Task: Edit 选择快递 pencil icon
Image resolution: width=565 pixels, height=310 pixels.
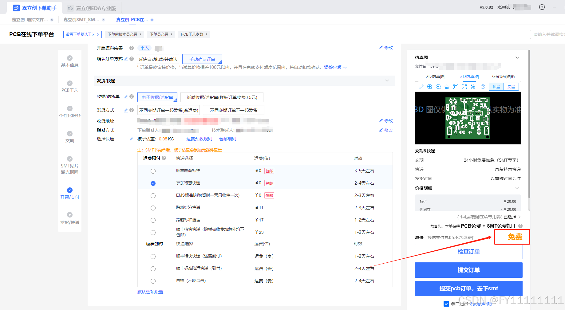Action: [x=131, y=139]
